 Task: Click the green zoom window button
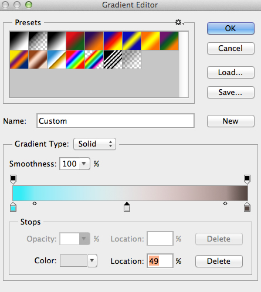tap(29, 5)
